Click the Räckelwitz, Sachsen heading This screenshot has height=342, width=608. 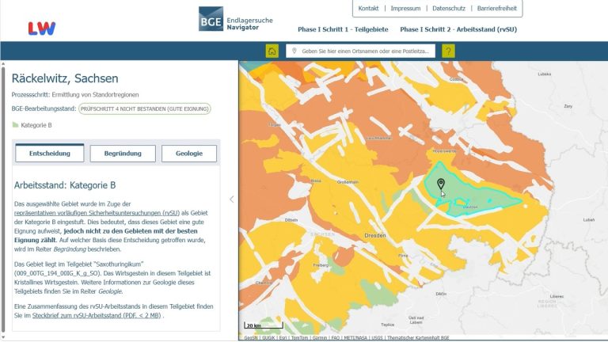[x=65, y=78]
